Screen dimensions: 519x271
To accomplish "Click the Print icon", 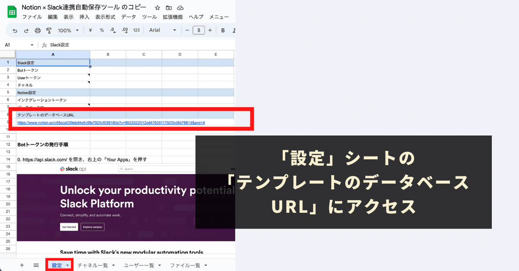I will click(x=38, y=31).
